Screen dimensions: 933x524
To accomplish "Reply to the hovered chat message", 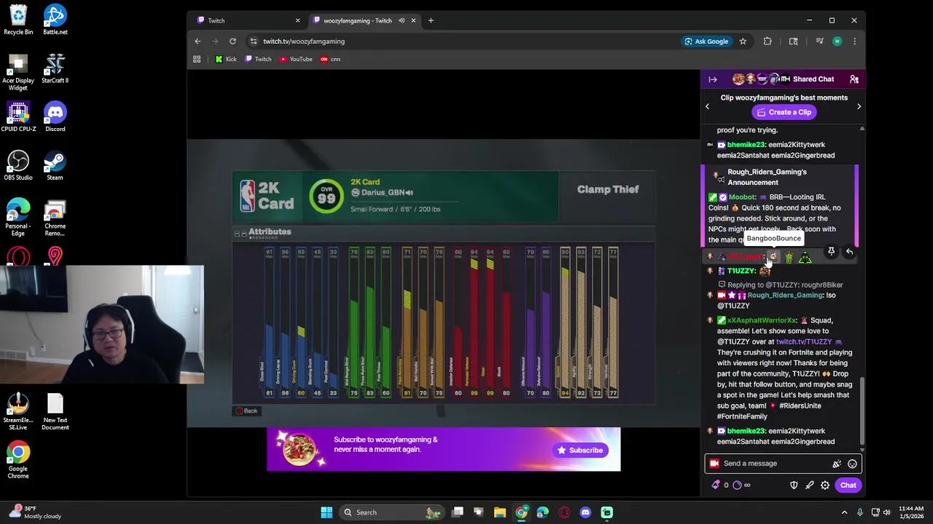I will point(849,252).
